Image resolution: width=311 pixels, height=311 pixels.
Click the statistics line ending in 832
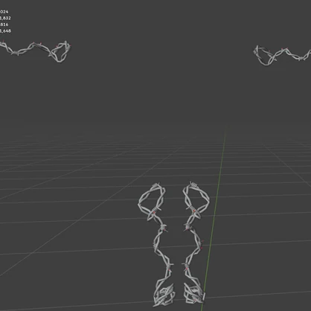pyautogui.click(x=5, y=18)
